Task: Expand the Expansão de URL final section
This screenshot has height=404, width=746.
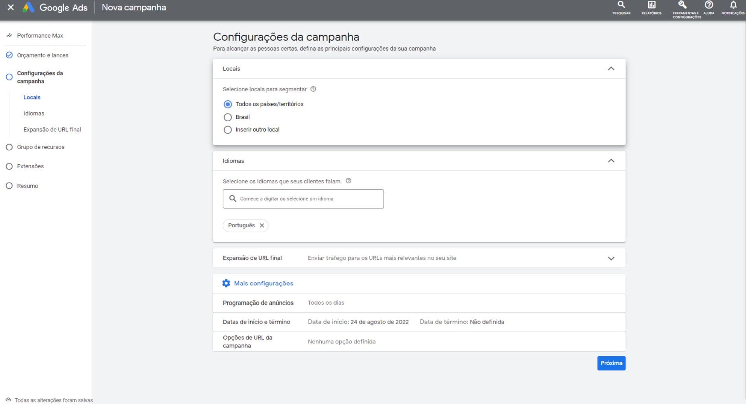Action: pos(611,258)
